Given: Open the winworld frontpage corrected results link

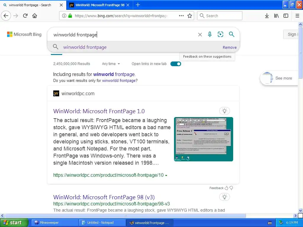Looking at the screenshot, I should coord(114,74).
